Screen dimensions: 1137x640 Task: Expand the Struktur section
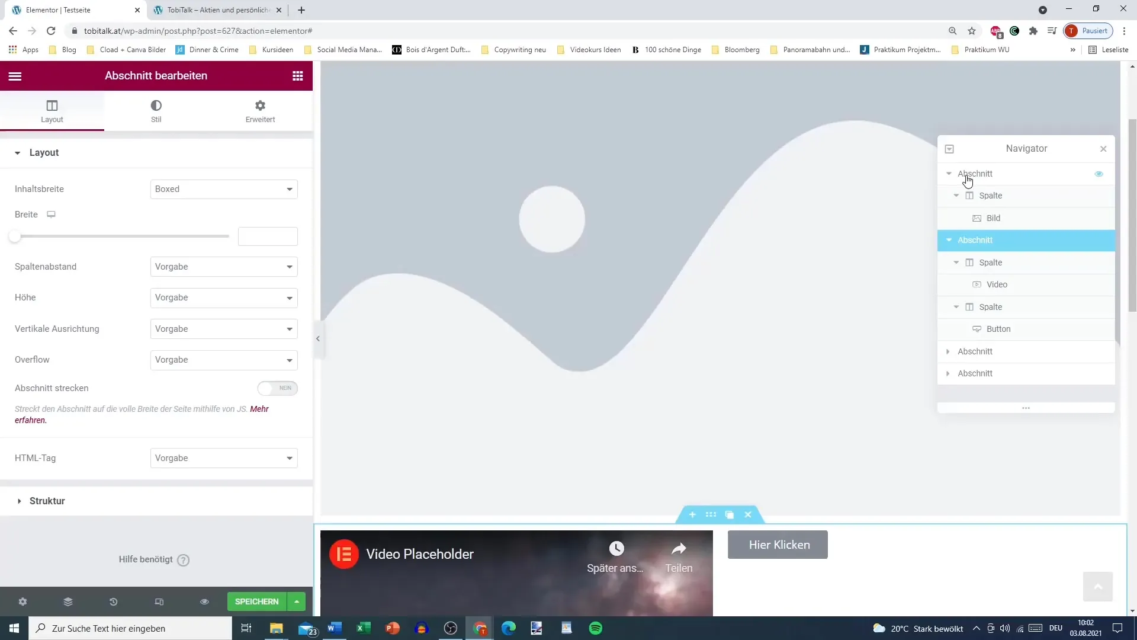[x=156, y=501]
